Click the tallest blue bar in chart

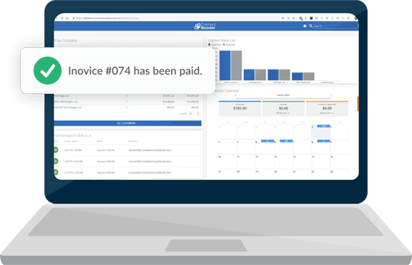tap(225, 65)
